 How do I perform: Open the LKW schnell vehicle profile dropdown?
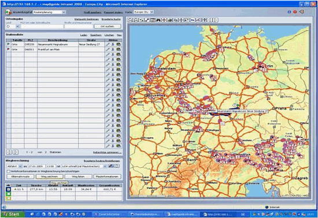tap(84, 166)
